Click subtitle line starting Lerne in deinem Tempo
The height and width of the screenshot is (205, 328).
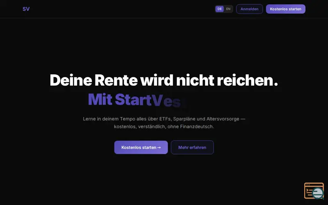(164, 119)
